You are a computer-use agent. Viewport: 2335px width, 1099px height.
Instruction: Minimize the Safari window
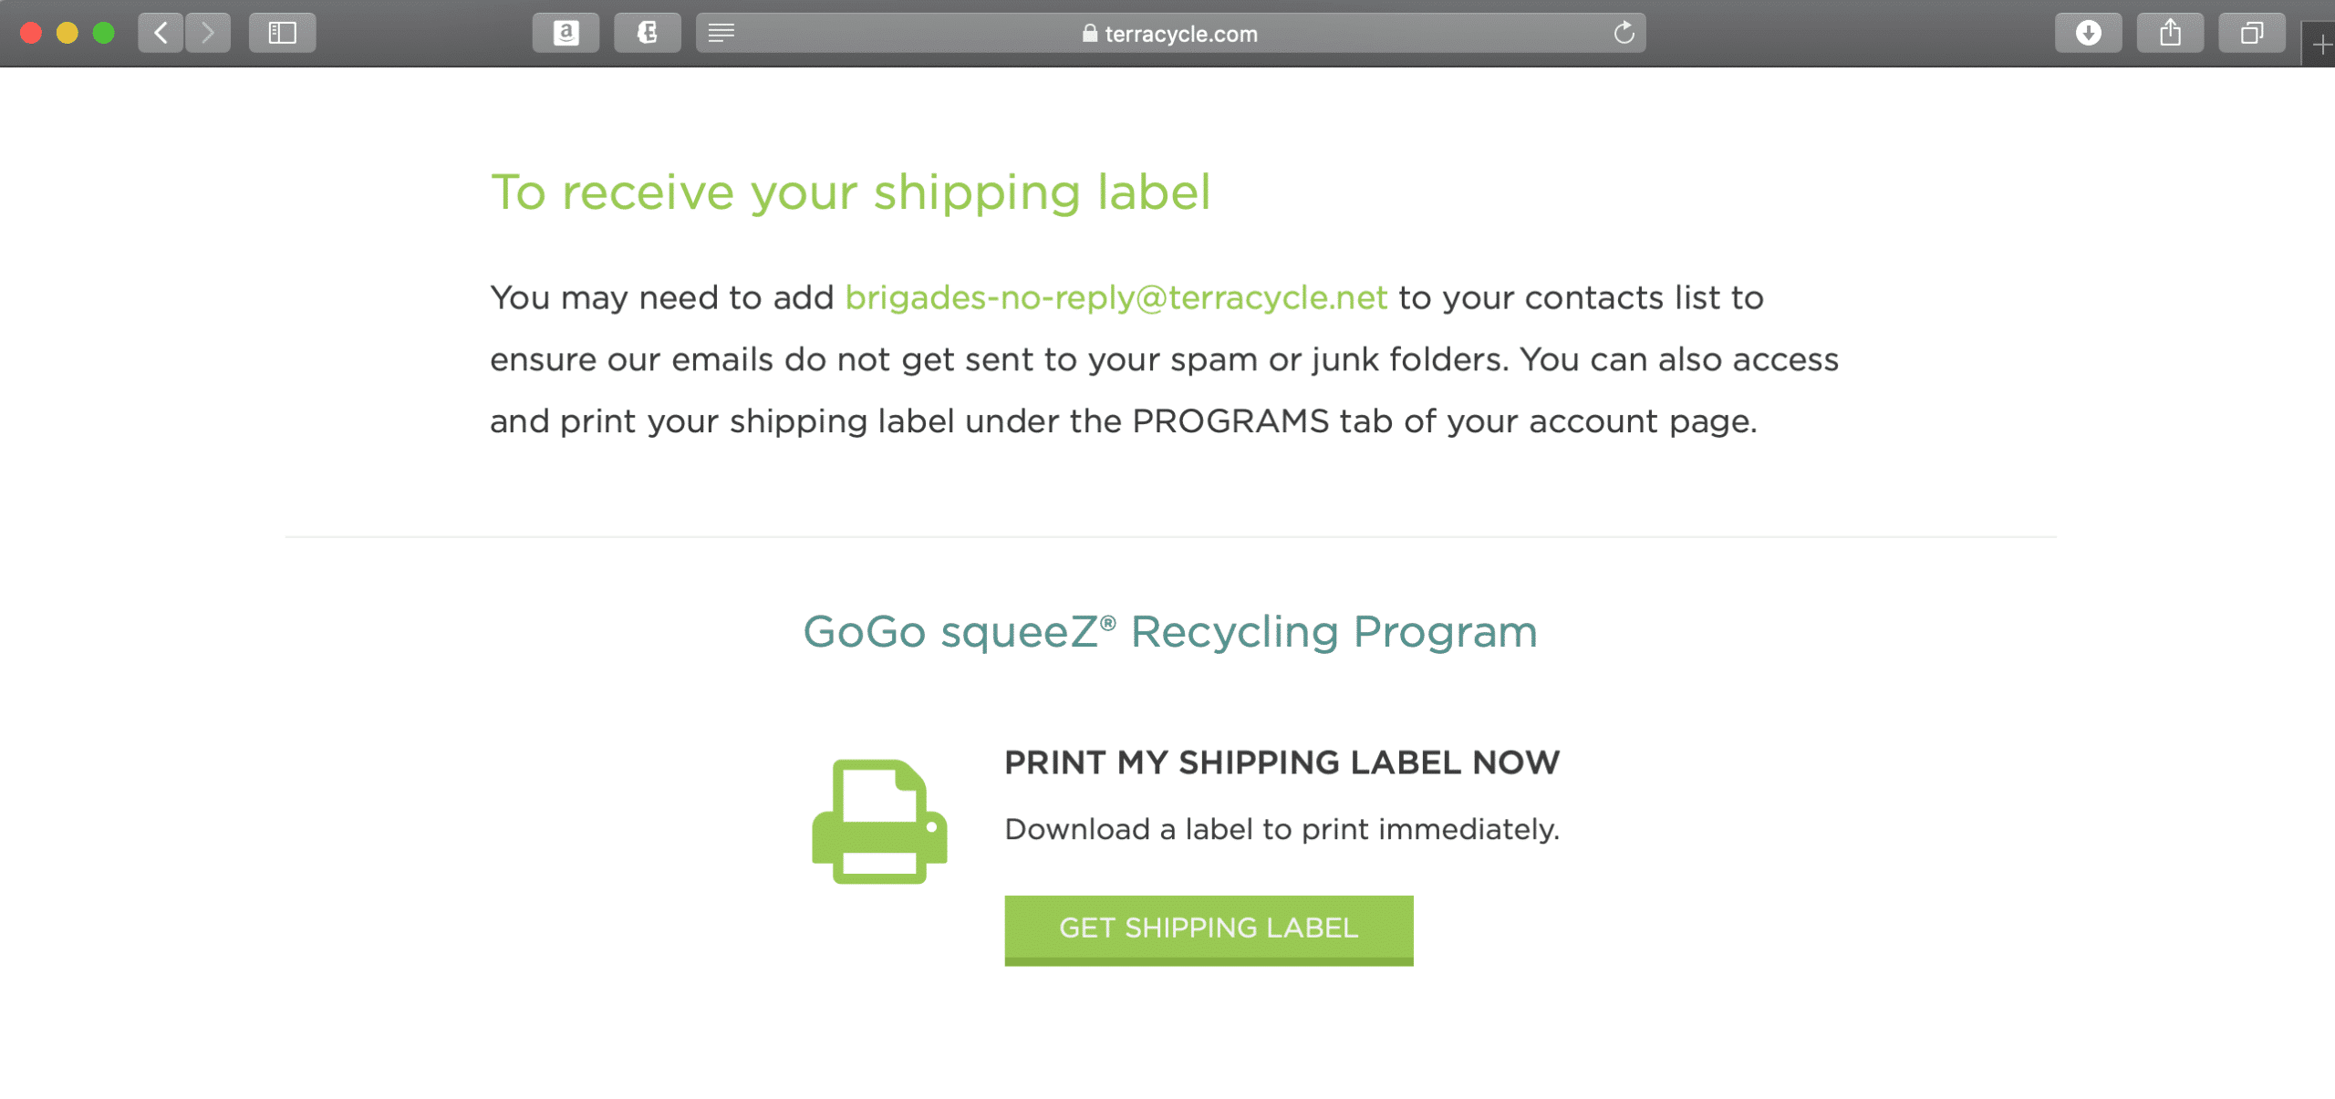[x=67, y=34]
